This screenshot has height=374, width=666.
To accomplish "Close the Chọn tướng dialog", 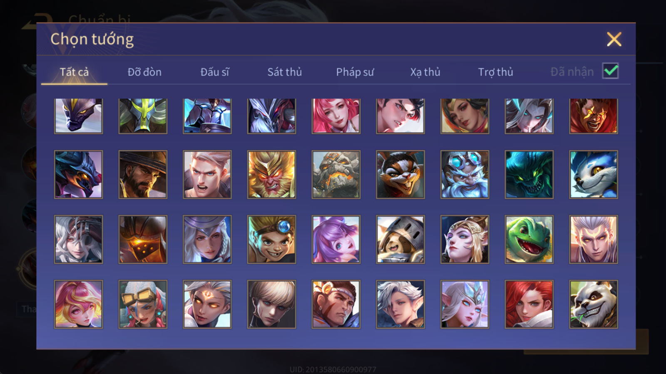I will (x=614, y=39).
